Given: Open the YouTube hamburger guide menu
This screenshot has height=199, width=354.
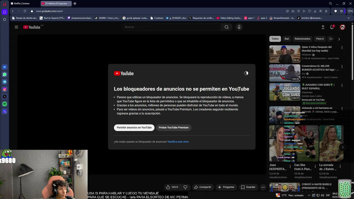Looking at the screenshot, I should click(x=16, y=27).
